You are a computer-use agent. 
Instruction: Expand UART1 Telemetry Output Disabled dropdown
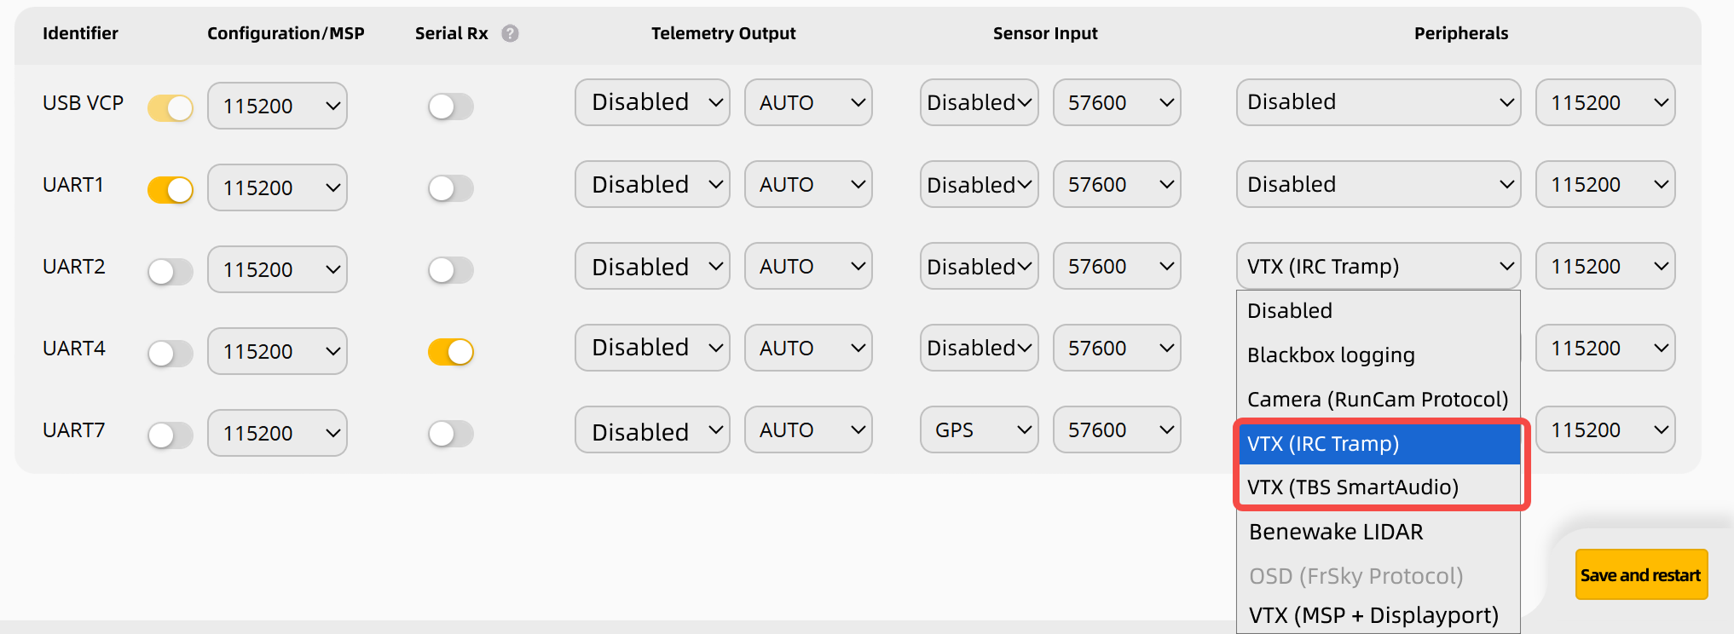[652, 184]
